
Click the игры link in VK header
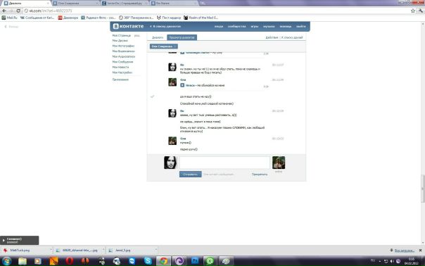coord(255,27)
